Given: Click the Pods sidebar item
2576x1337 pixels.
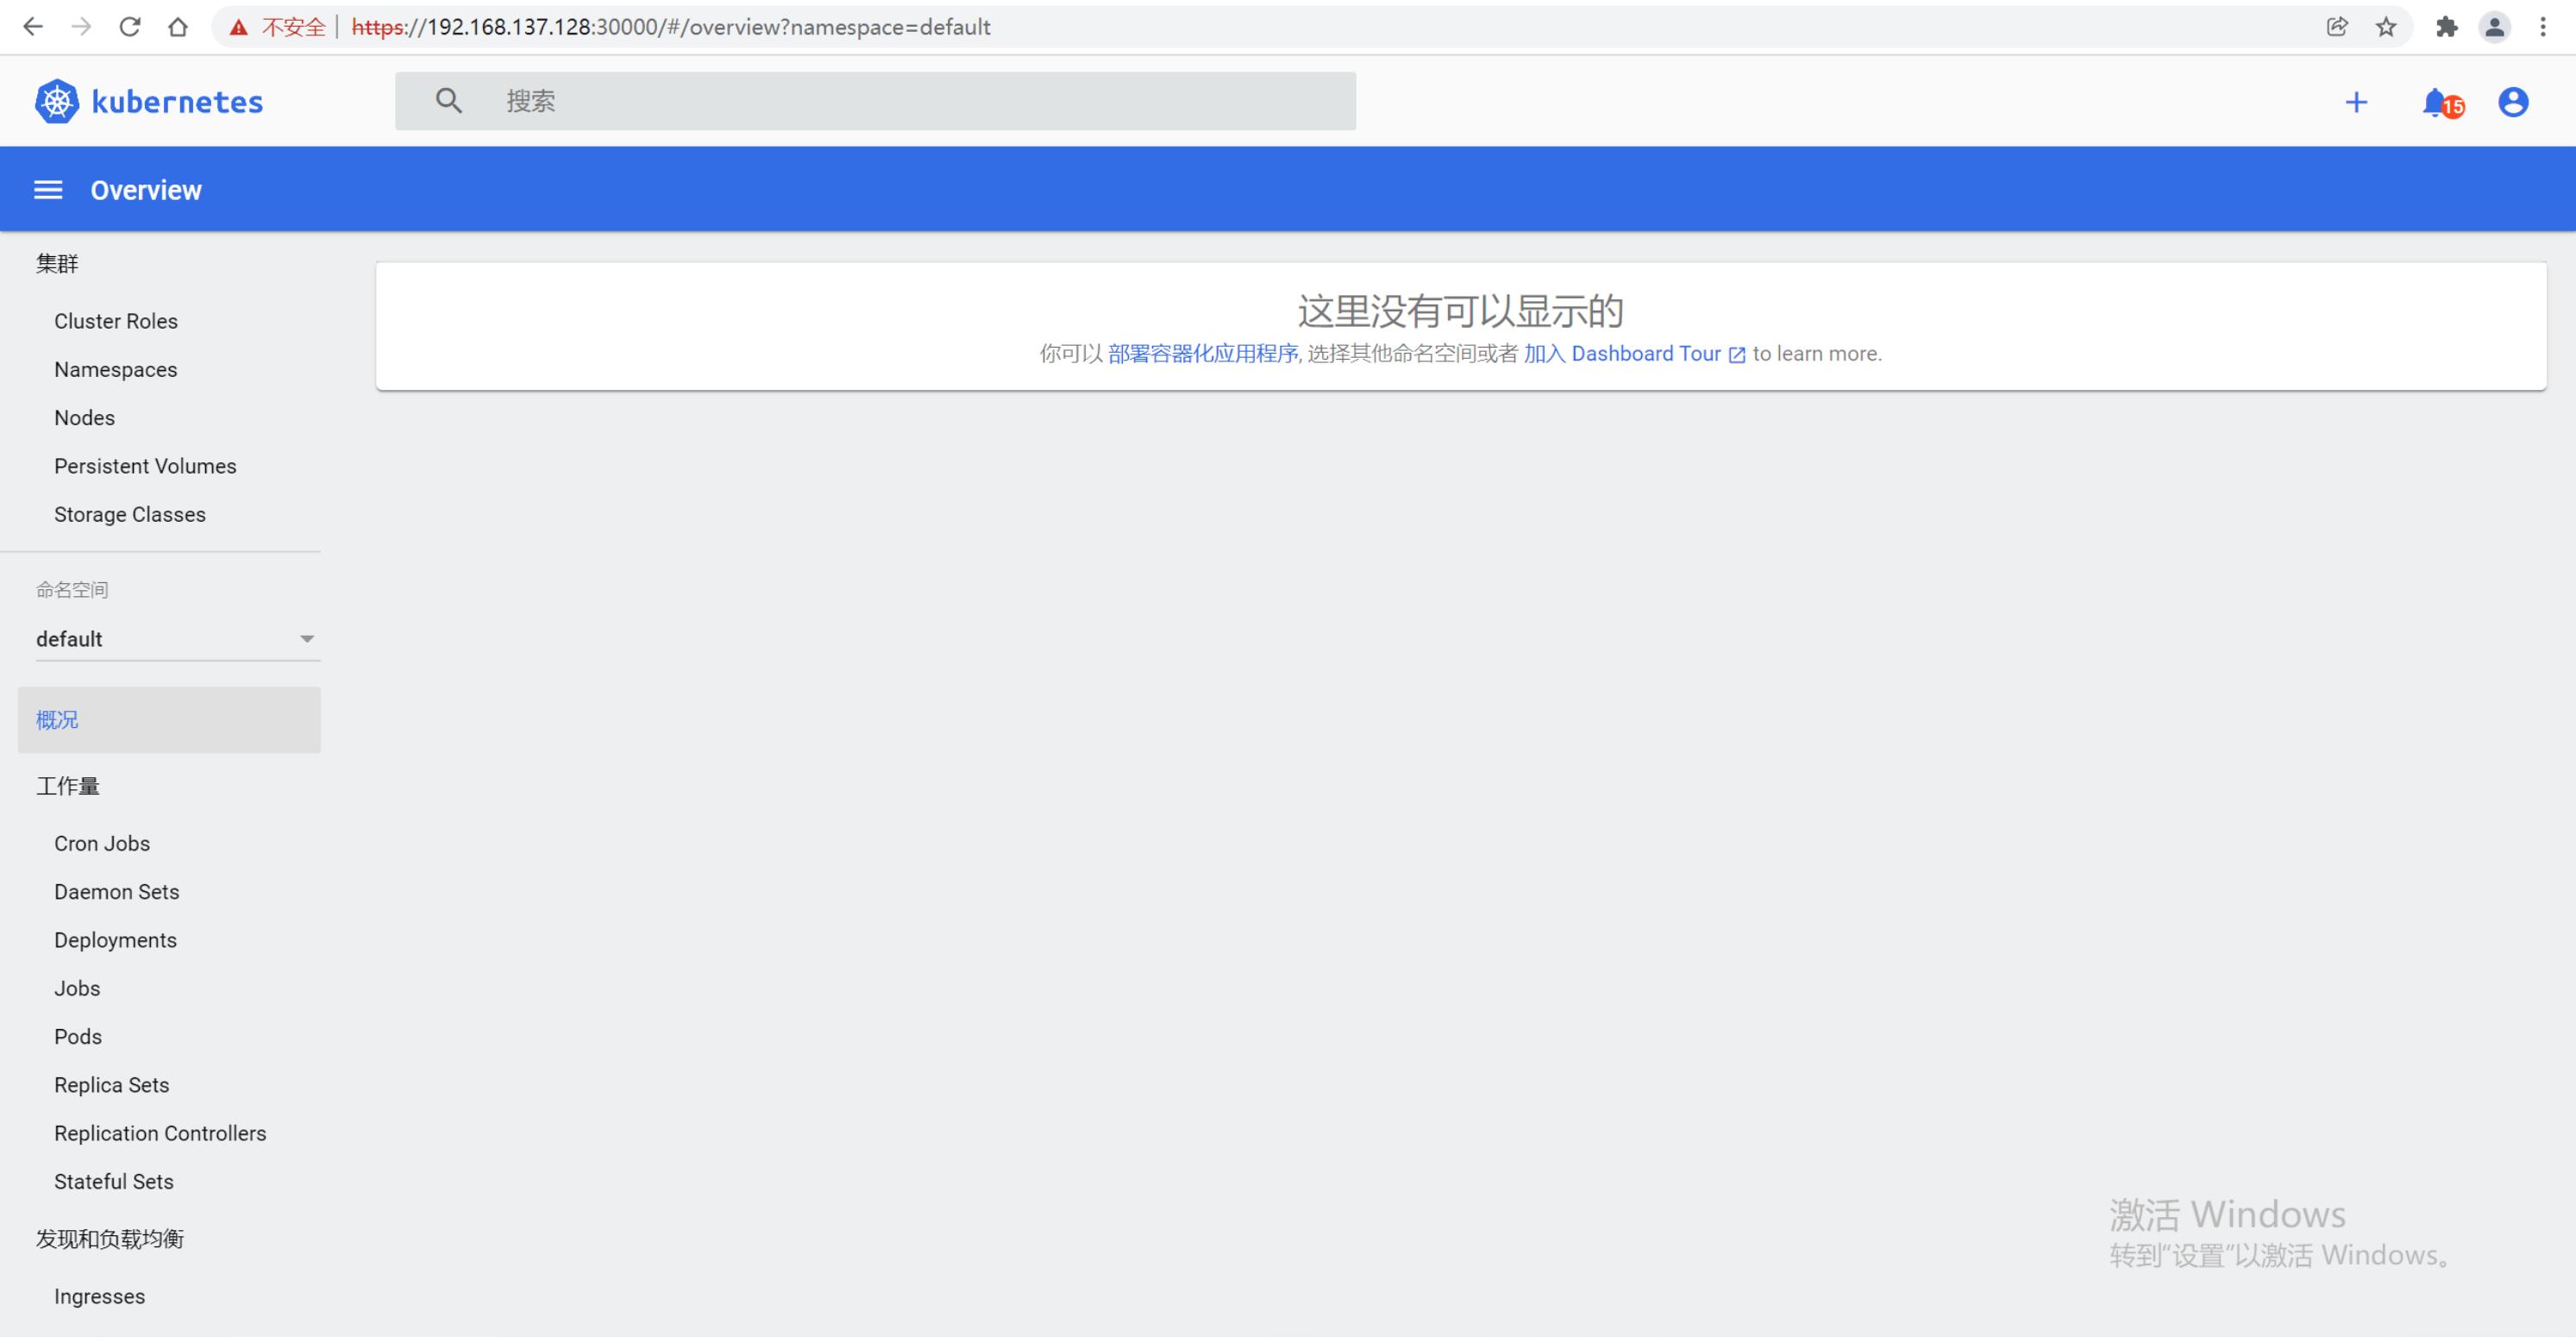Looking at the screenshot, I should (x=77, y=1036).
